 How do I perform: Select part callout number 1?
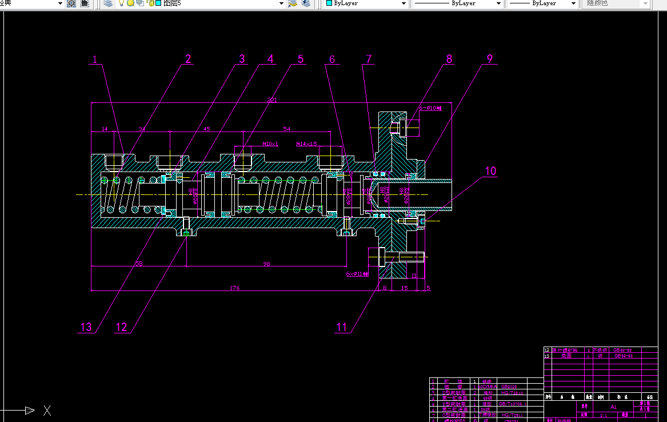95,59
